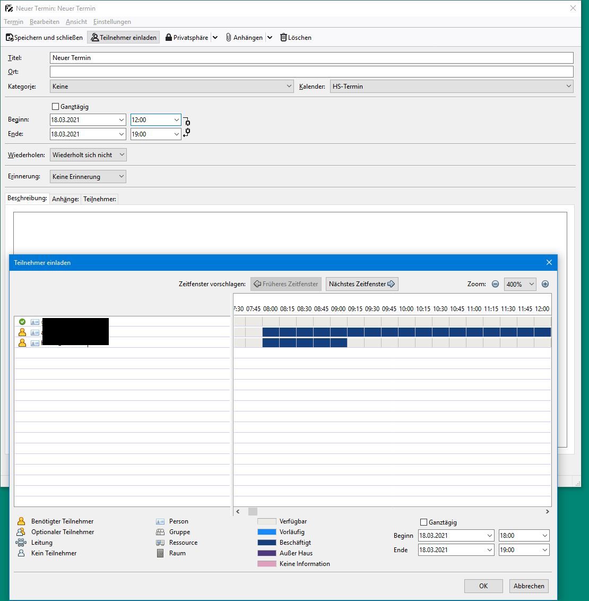The image size is (589, 601).
Task: Open the Zoom 400% dropdown
Action: tap(520, 284)
